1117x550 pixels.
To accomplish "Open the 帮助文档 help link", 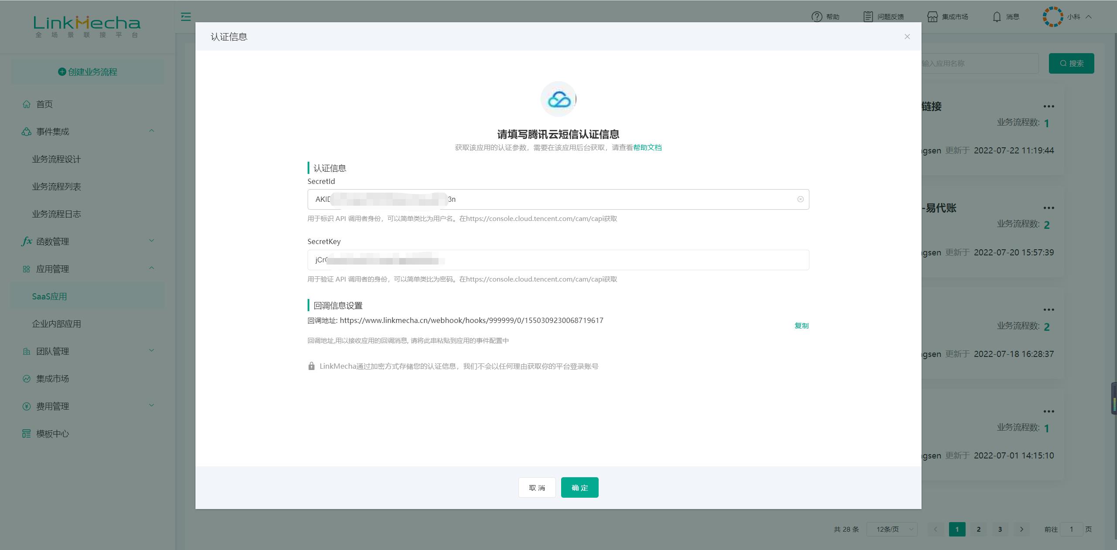I will point(648,147).
